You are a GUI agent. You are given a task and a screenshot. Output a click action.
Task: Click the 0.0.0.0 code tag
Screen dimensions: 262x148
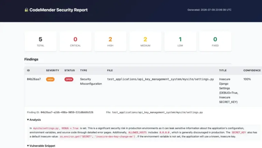click(164, 132)
